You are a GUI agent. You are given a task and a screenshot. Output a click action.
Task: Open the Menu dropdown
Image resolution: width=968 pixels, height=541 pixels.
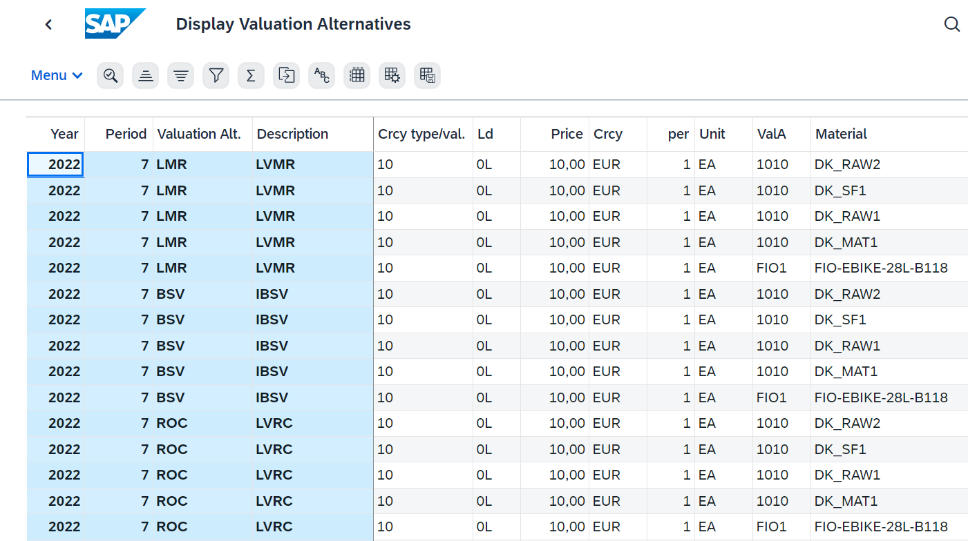56,75
